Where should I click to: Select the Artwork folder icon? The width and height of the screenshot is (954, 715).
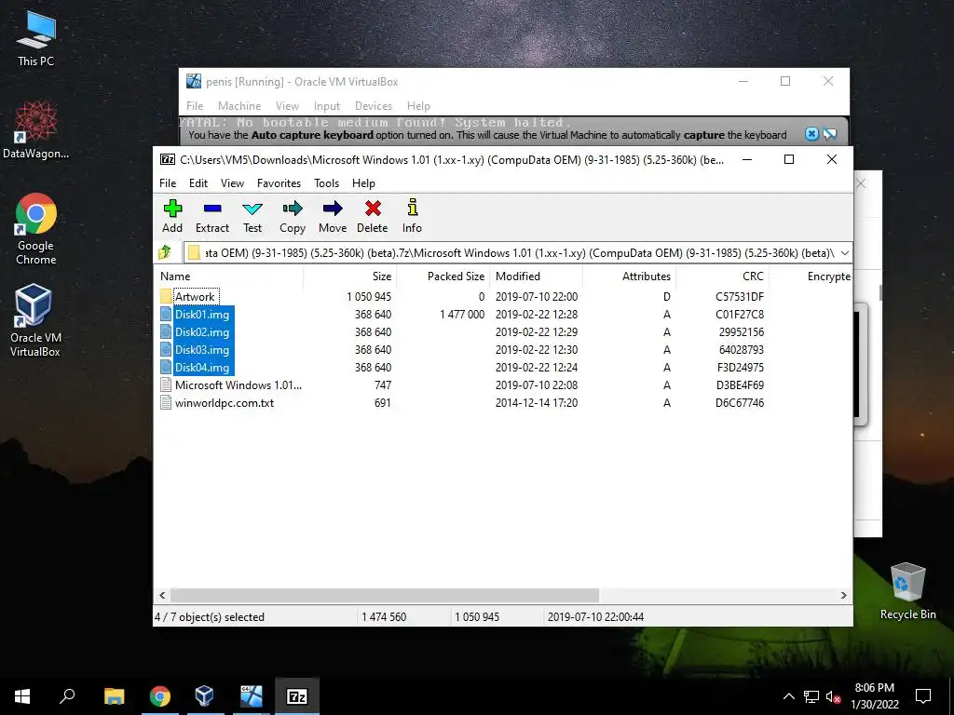point(166,297)
